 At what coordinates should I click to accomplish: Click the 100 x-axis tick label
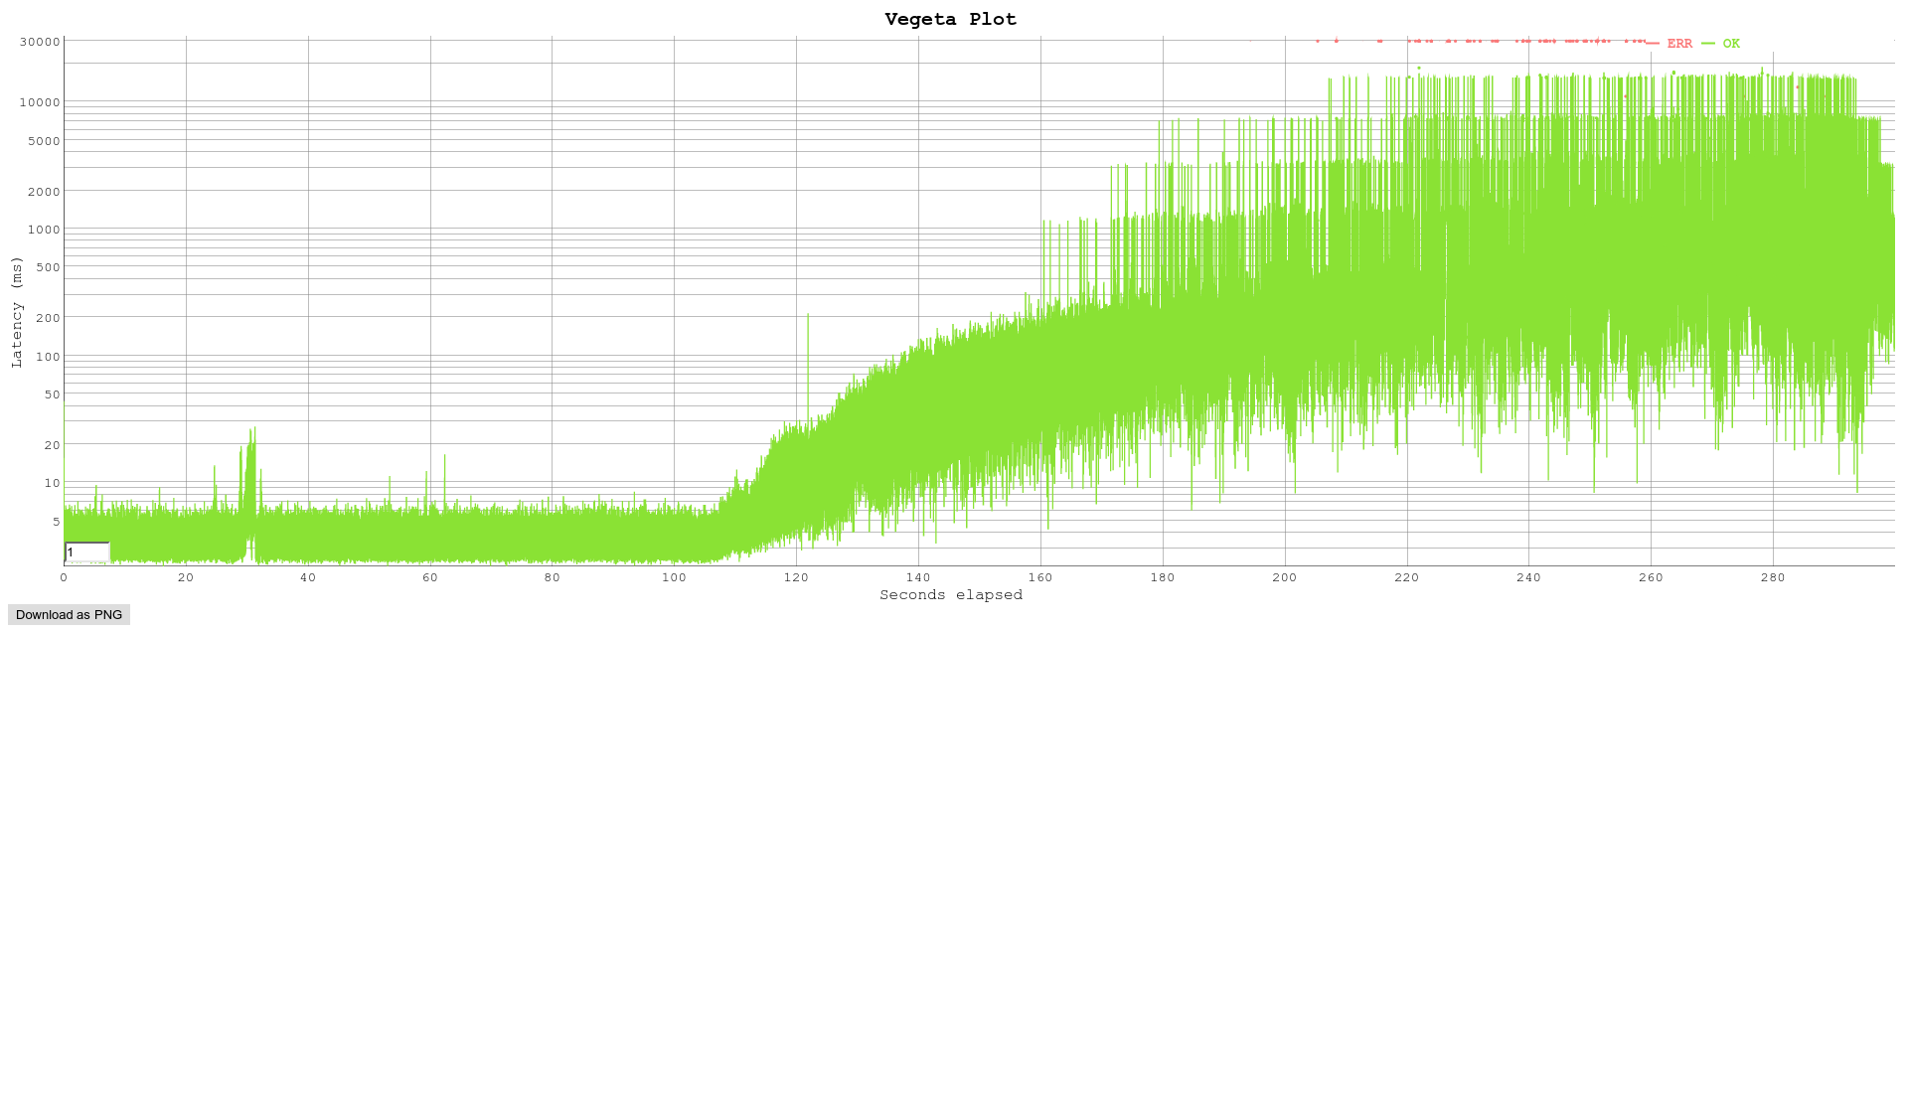point(674,577)
